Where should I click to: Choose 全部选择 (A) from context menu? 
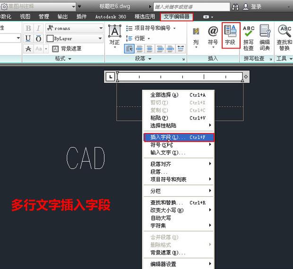pos(179,95)
